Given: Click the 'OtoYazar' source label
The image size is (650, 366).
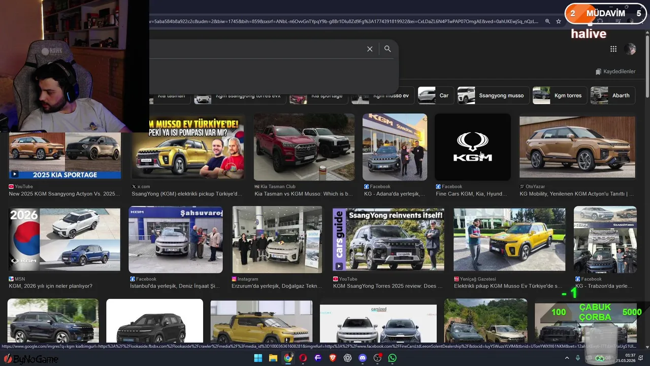Looking at the screenshot, I should (x=535, y=187).
